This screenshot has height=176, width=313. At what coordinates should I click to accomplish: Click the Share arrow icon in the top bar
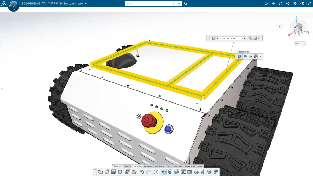coord(281,4)
